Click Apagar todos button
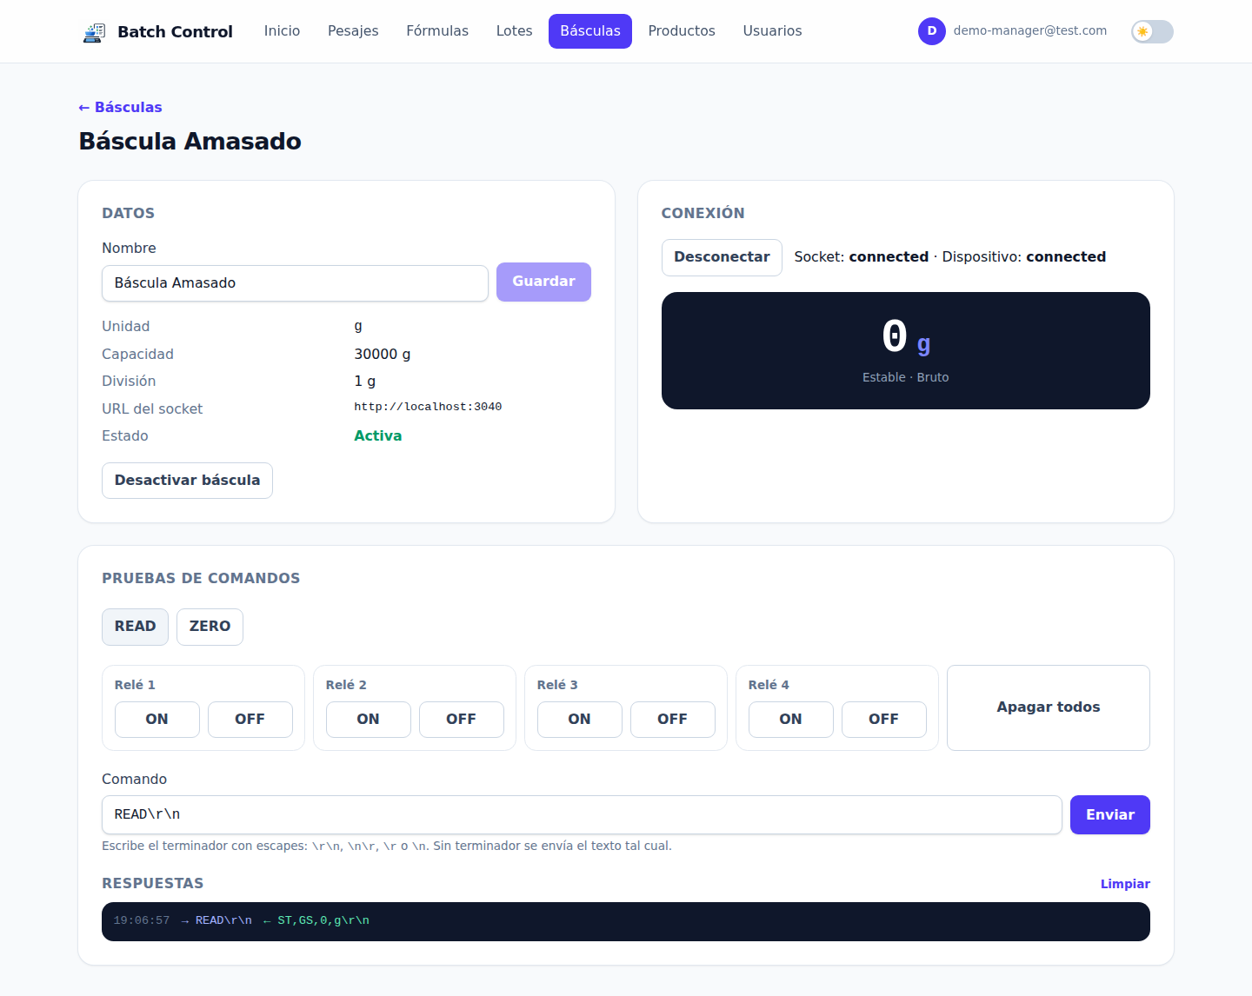 1048,707
